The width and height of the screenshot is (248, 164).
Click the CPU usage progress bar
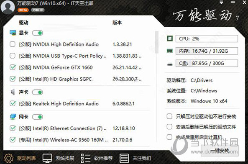[x=207, y=38]
